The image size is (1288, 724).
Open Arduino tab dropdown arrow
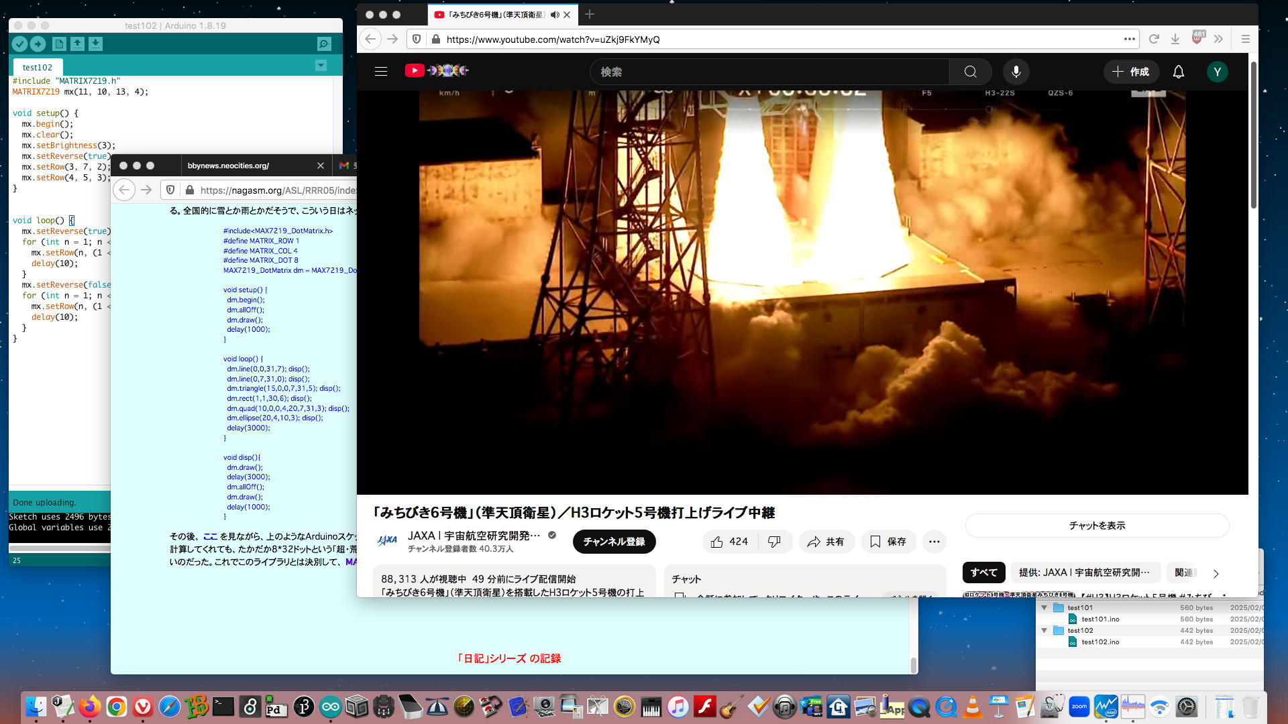coord(321,66)
